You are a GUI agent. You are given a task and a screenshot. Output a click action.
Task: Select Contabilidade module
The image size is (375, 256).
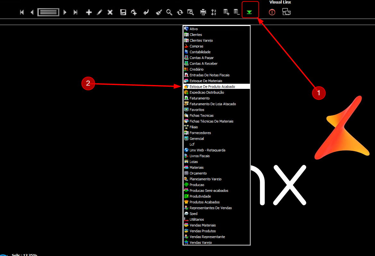click(x=217, y=52)
